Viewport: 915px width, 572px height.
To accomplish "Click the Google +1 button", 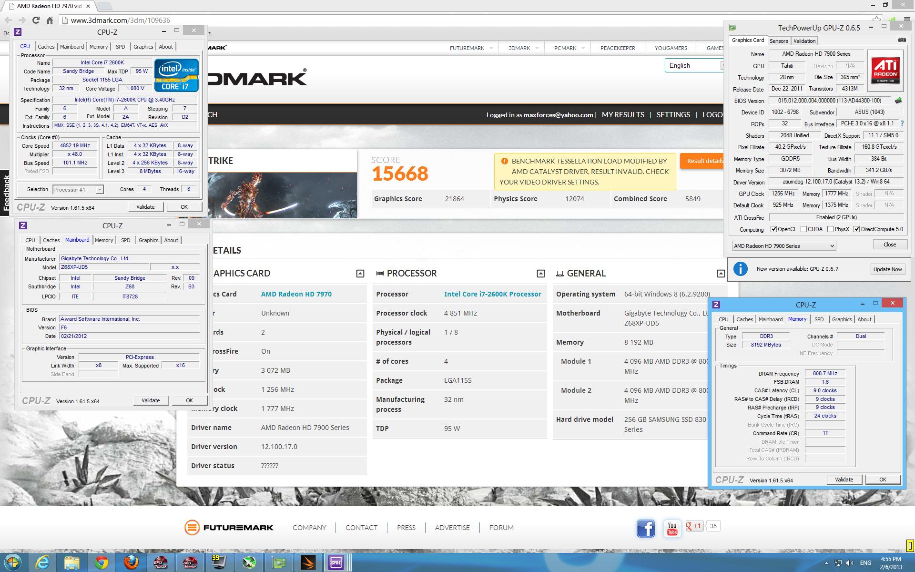I will coord(694,526).
